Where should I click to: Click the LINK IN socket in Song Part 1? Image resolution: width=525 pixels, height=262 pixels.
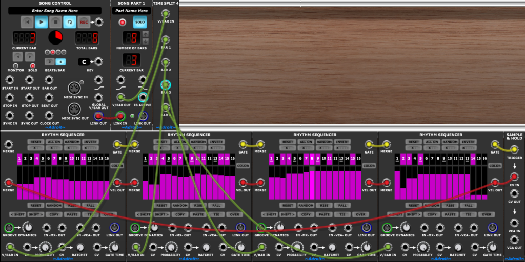120,116
